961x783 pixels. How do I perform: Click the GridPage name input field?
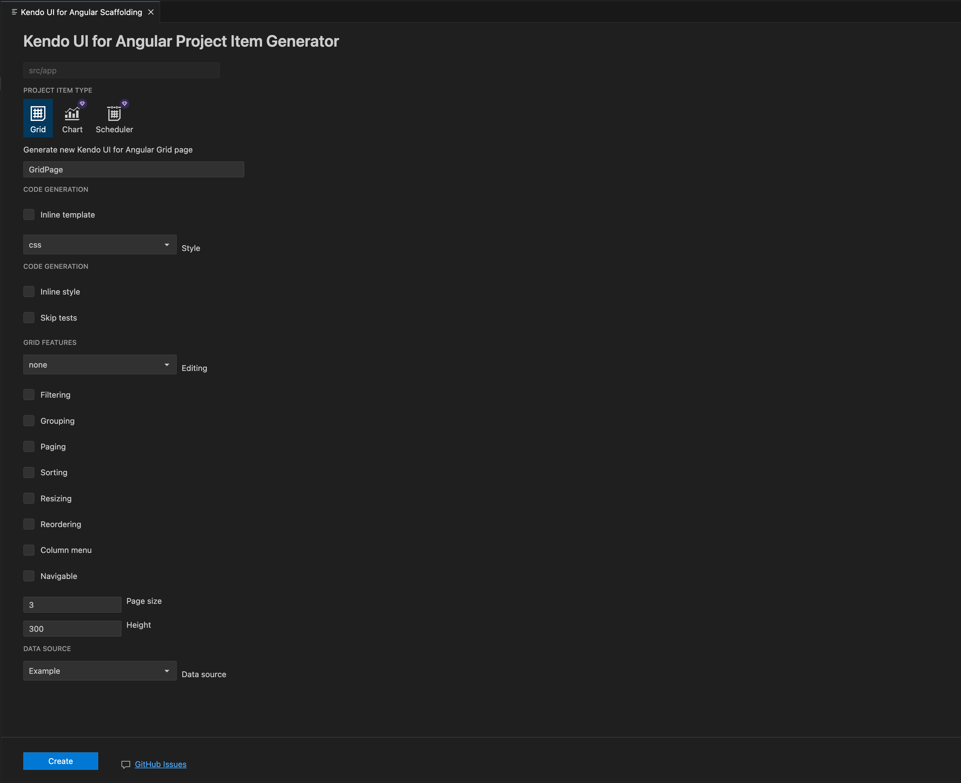tap(133, 169)
